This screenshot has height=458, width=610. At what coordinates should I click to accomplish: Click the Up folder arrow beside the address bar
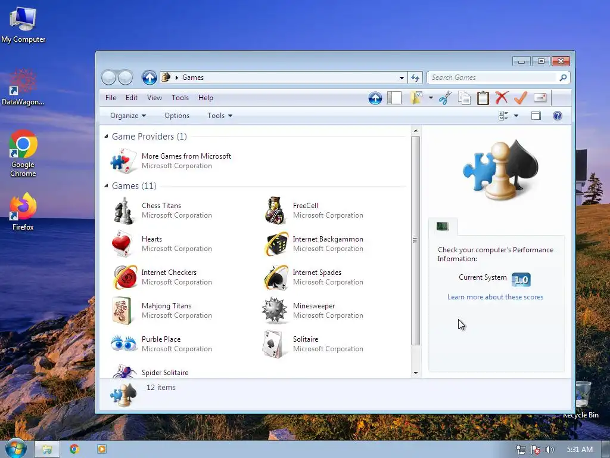tap(150, 78)
